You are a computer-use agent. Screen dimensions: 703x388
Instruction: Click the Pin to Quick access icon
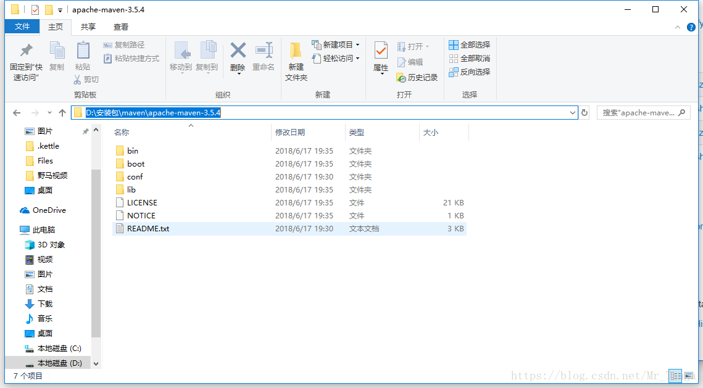[26, 51]
